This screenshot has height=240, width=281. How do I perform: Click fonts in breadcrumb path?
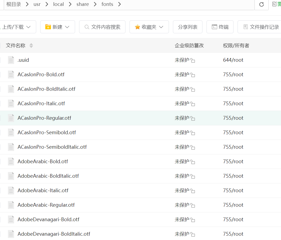tap(107, 4)
